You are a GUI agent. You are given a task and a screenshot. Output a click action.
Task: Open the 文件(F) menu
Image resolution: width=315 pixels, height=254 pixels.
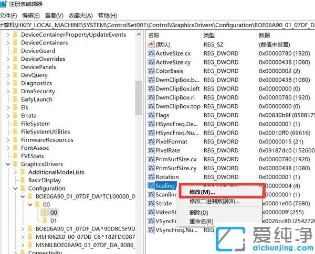(x=8, y=16)
